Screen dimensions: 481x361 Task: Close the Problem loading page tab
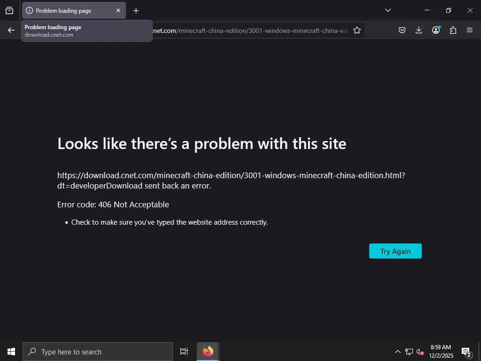[118, 10]
